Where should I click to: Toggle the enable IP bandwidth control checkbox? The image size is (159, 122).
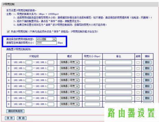(8, 32)
